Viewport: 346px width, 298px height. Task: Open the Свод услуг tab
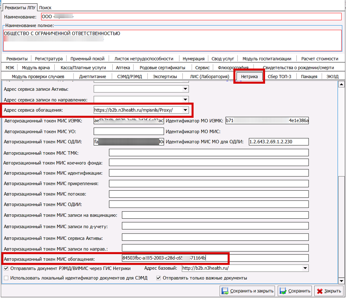pyautogui.click(x=223, y=58)
